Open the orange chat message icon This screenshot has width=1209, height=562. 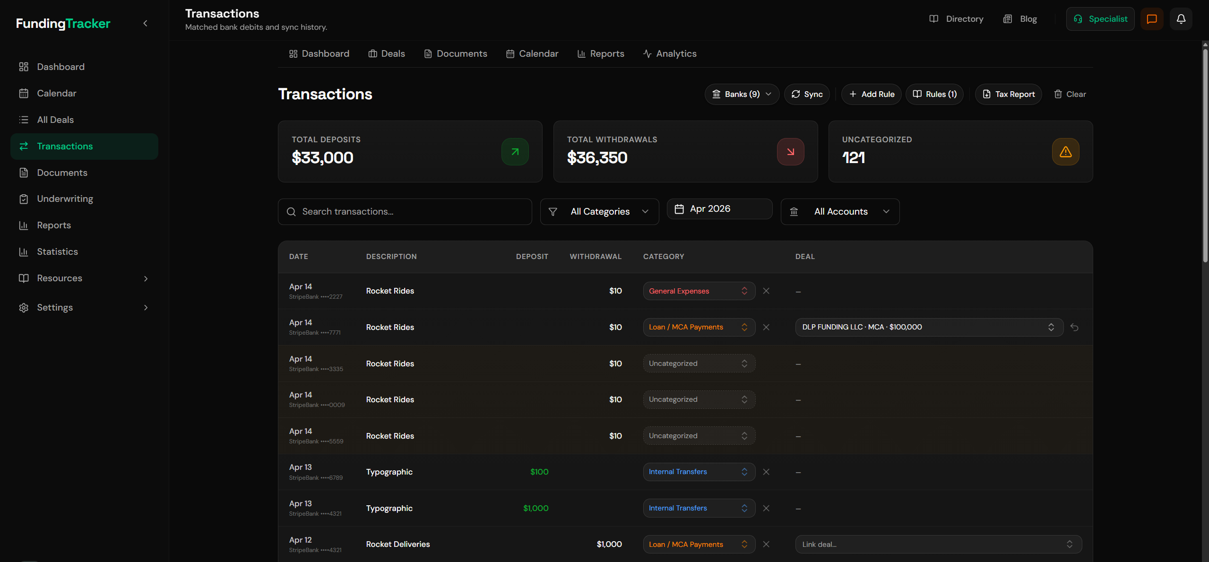coord(1151,19)
